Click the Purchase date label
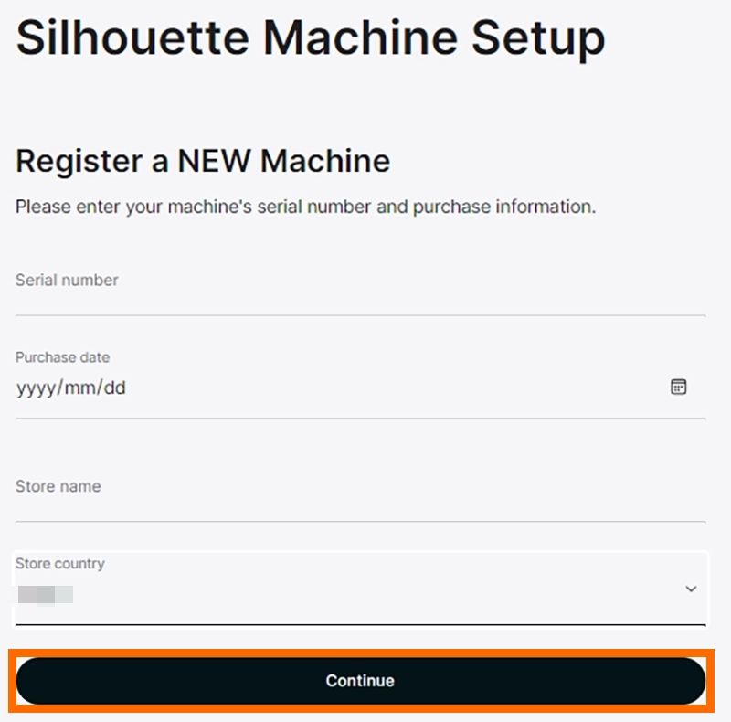 pos(62,357)
